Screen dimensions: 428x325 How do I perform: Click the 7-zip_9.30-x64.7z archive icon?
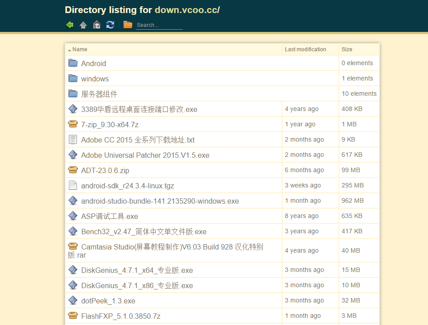coord(73,124)
